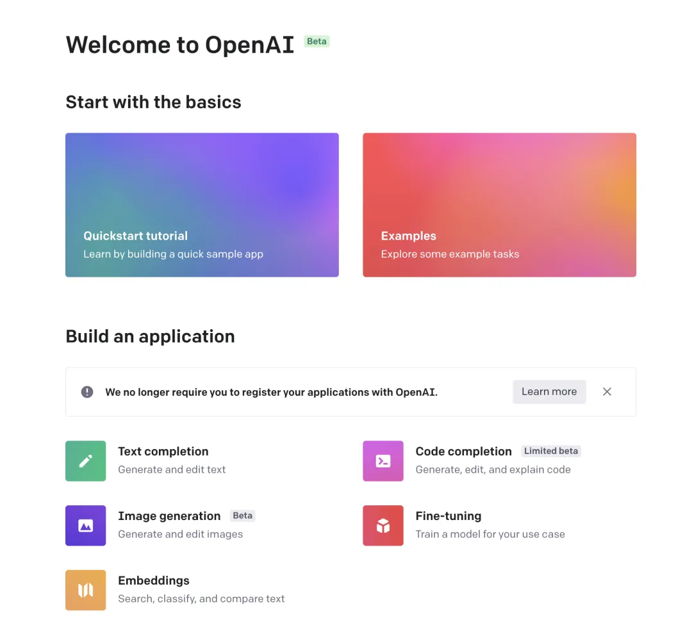Click the Beta badge next to Image generation
Image resolution: width=692 pixels, height=627 pixels.
243,516
